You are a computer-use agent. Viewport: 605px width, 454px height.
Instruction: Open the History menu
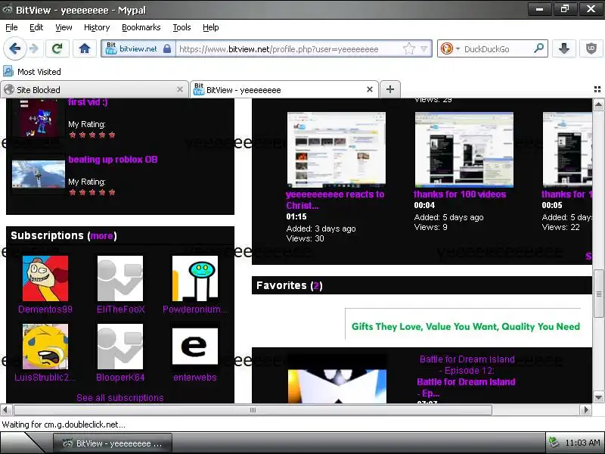[x=97, y=27]
